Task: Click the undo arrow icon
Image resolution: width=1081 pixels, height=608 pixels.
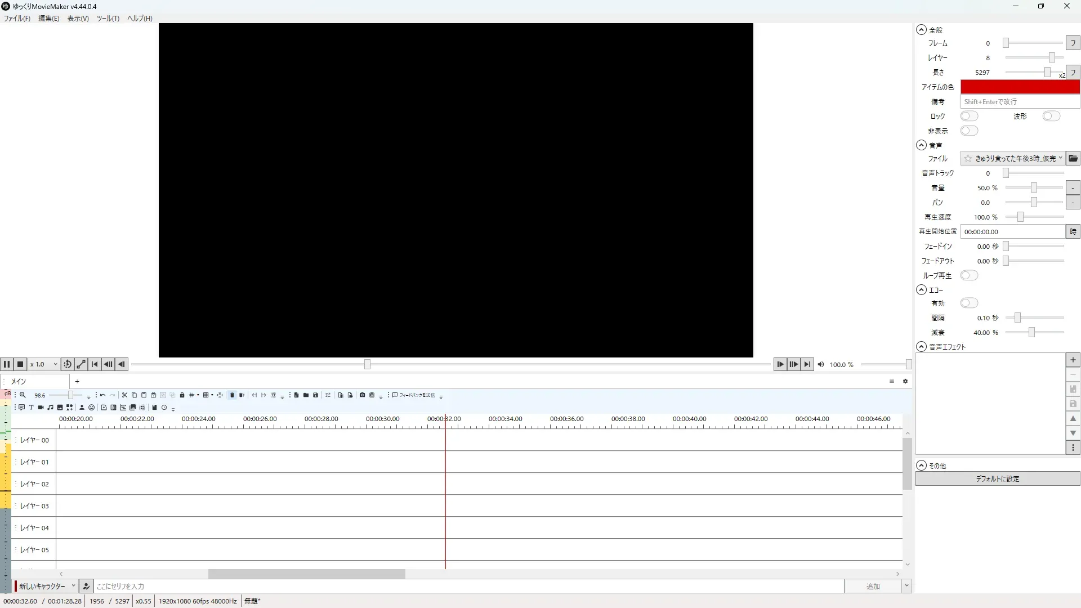Action: pyautogui.click(x=102, y=395)
